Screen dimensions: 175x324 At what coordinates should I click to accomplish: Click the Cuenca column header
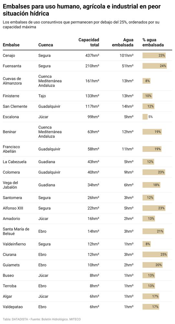click(x=46, y=45)
